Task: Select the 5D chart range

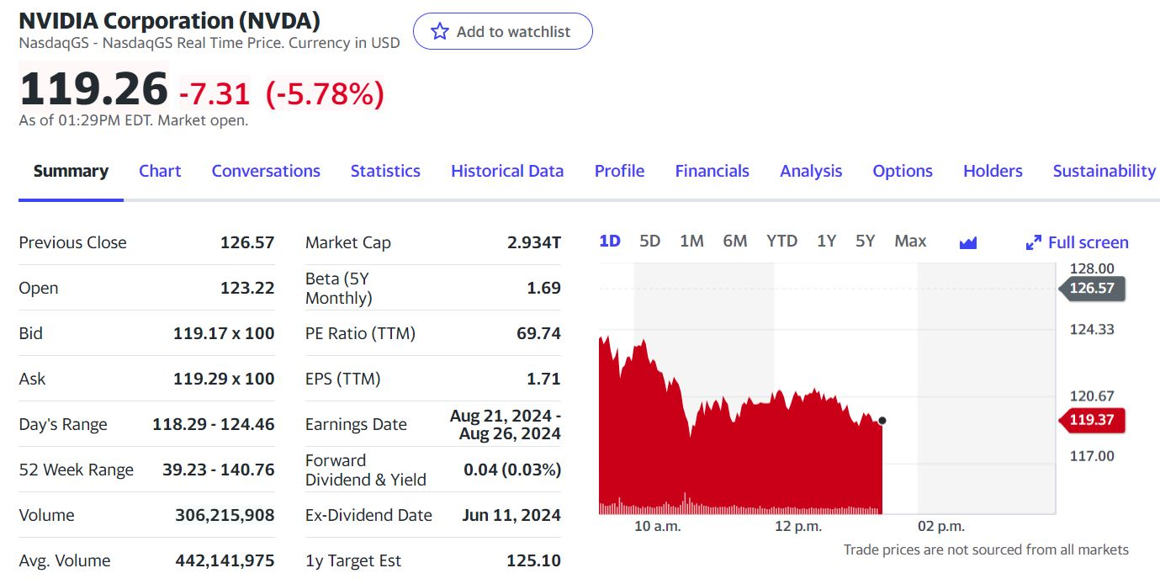Action: pos(649,242)
